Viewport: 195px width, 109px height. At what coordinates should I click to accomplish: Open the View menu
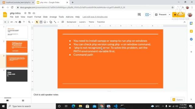23,17
